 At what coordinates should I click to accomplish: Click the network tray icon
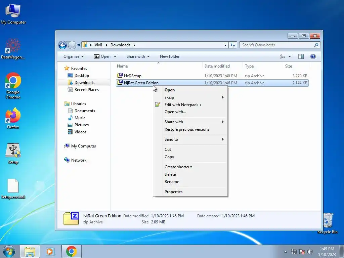click(294, 252)
